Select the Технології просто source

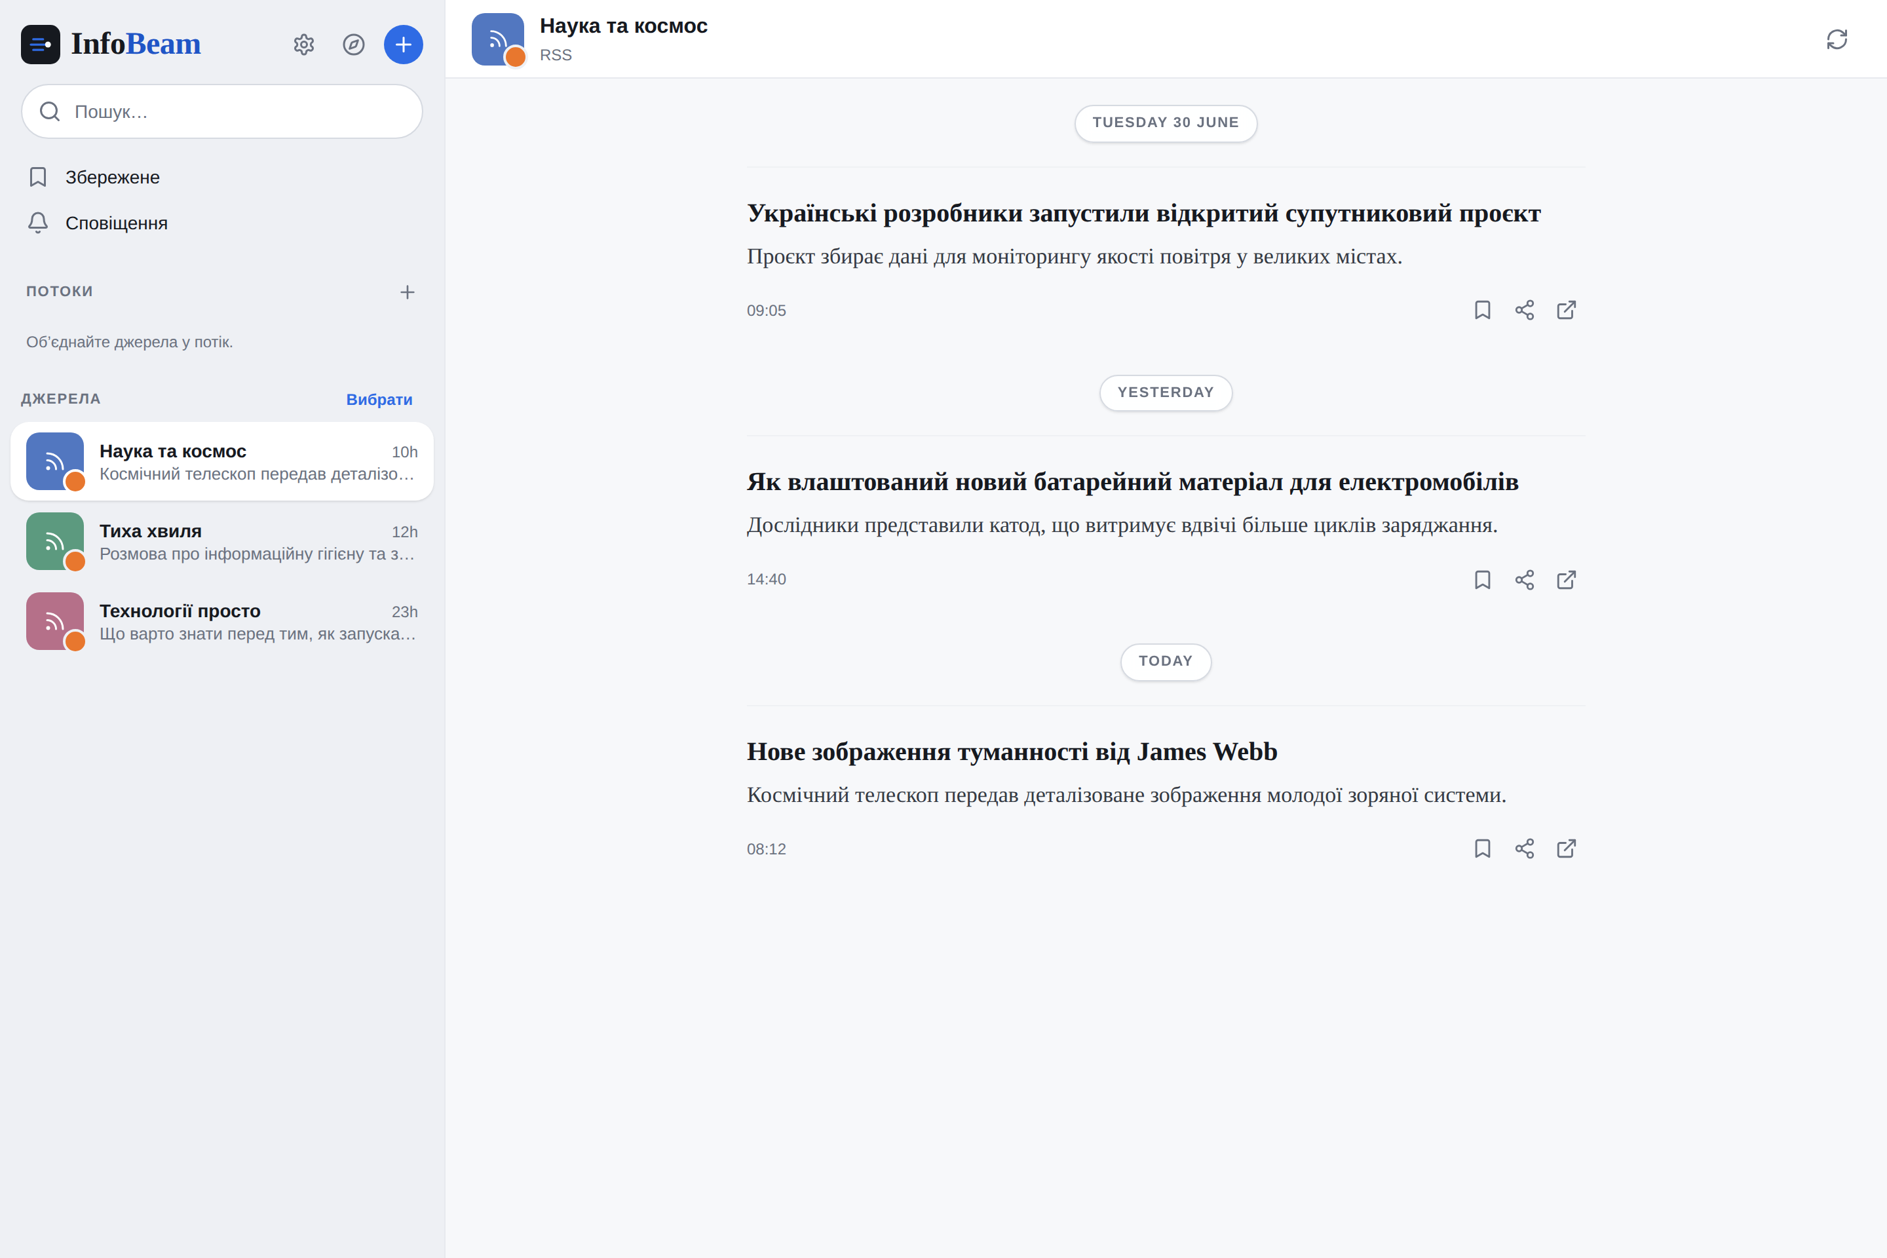[x=222, y=621]
